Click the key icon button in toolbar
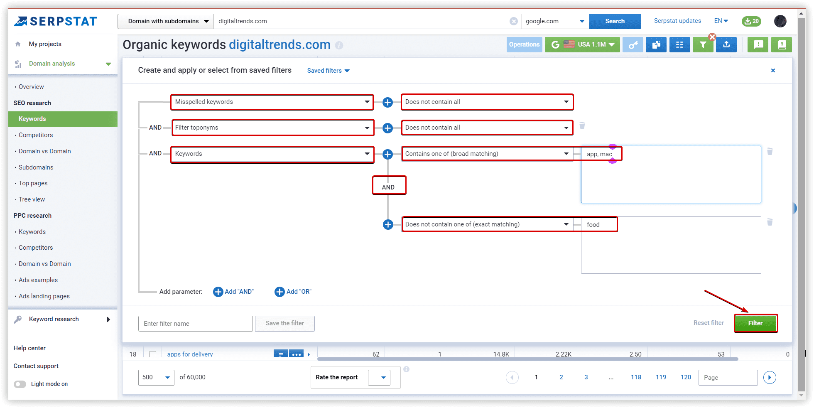Image resolution: width=814 pixels, height=408 pixels. (633, 44)
